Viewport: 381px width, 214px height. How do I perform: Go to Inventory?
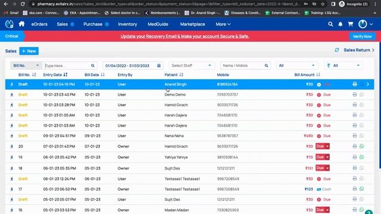coord(127,24)
